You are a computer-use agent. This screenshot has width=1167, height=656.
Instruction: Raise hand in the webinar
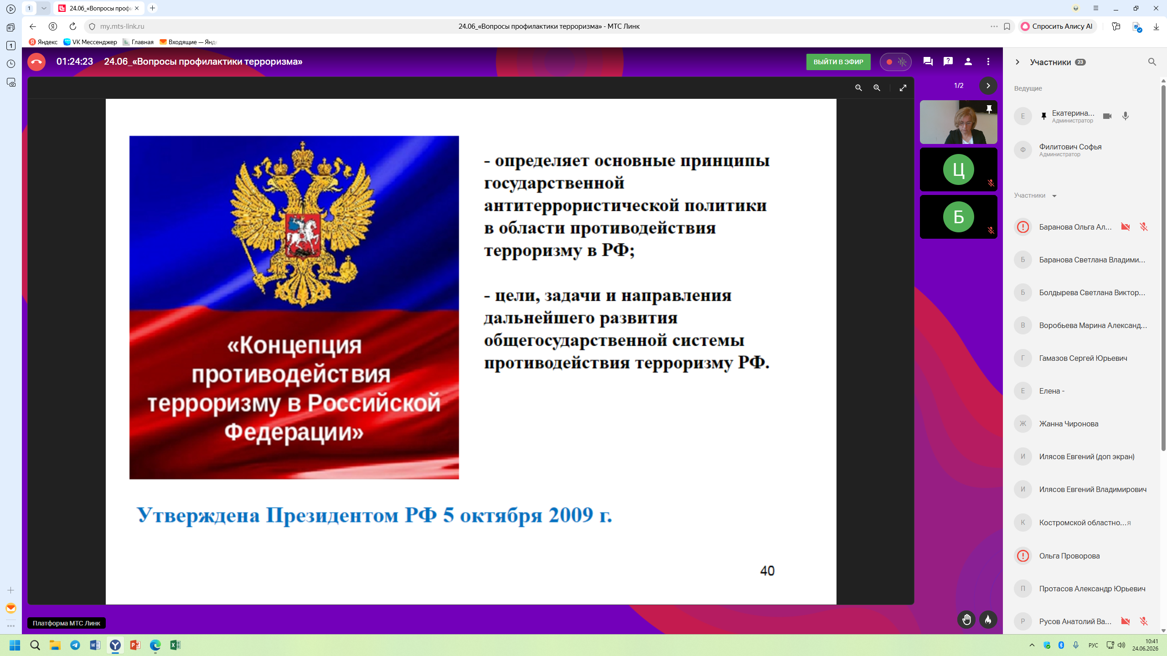966,620
